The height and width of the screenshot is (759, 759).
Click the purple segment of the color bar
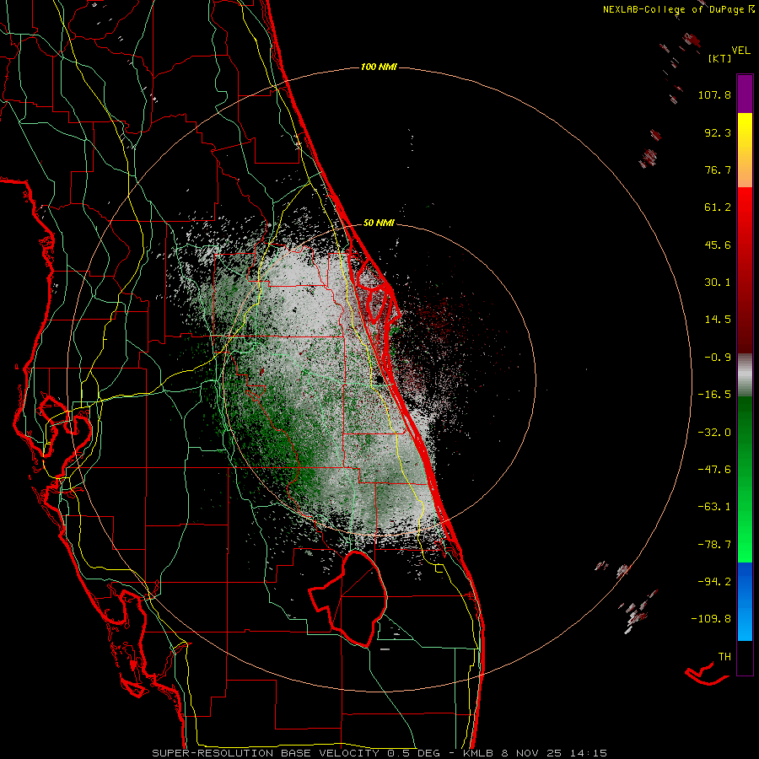click(x=745, y=94)
